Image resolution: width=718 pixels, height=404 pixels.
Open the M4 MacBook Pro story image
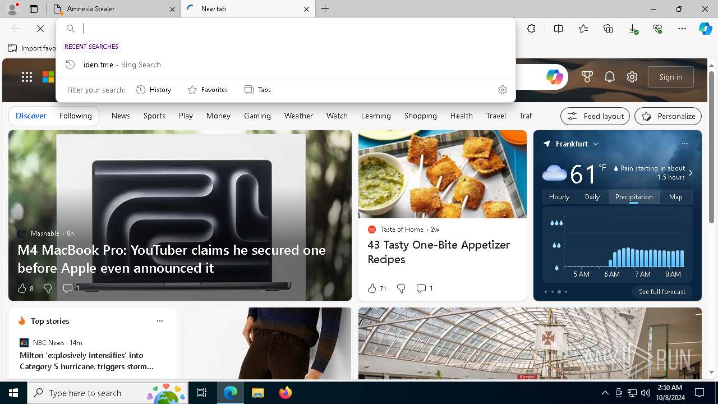(180, 215)
